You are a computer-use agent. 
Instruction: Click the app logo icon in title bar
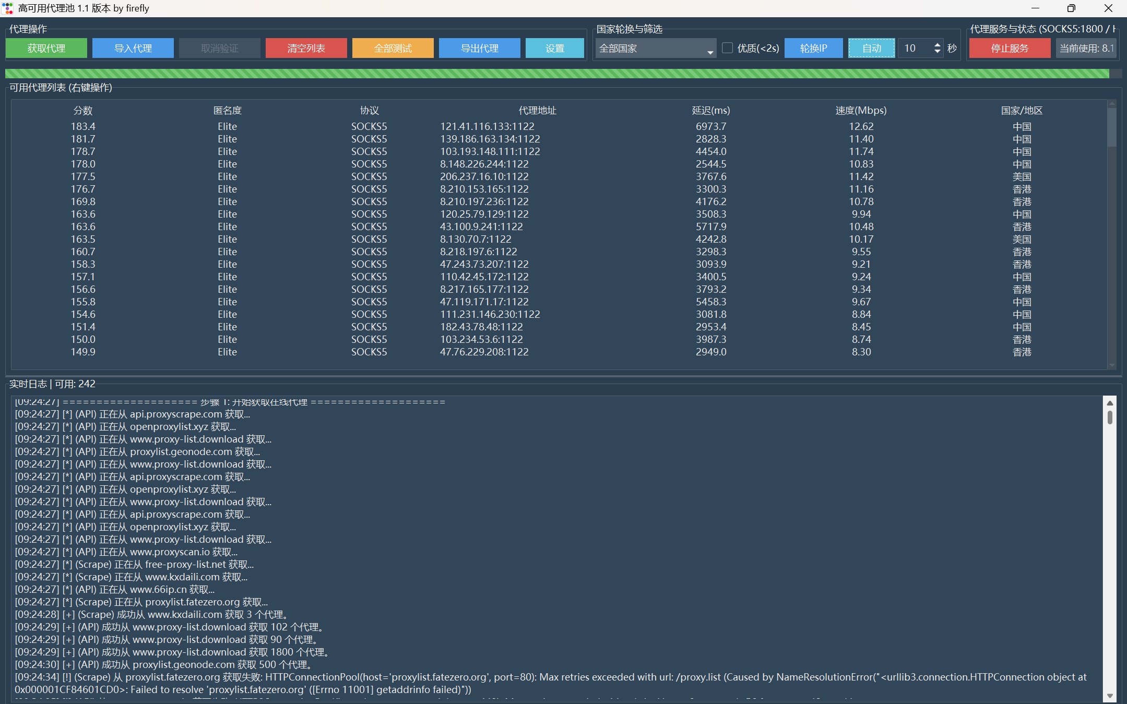[8, 8]
